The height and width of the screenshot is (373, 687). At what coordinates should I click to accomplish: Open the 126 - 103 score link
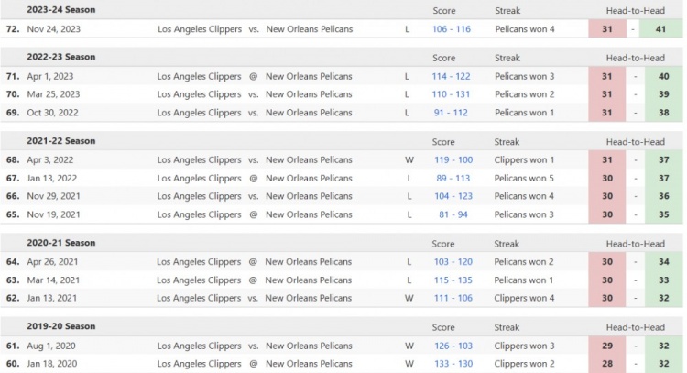451,346
